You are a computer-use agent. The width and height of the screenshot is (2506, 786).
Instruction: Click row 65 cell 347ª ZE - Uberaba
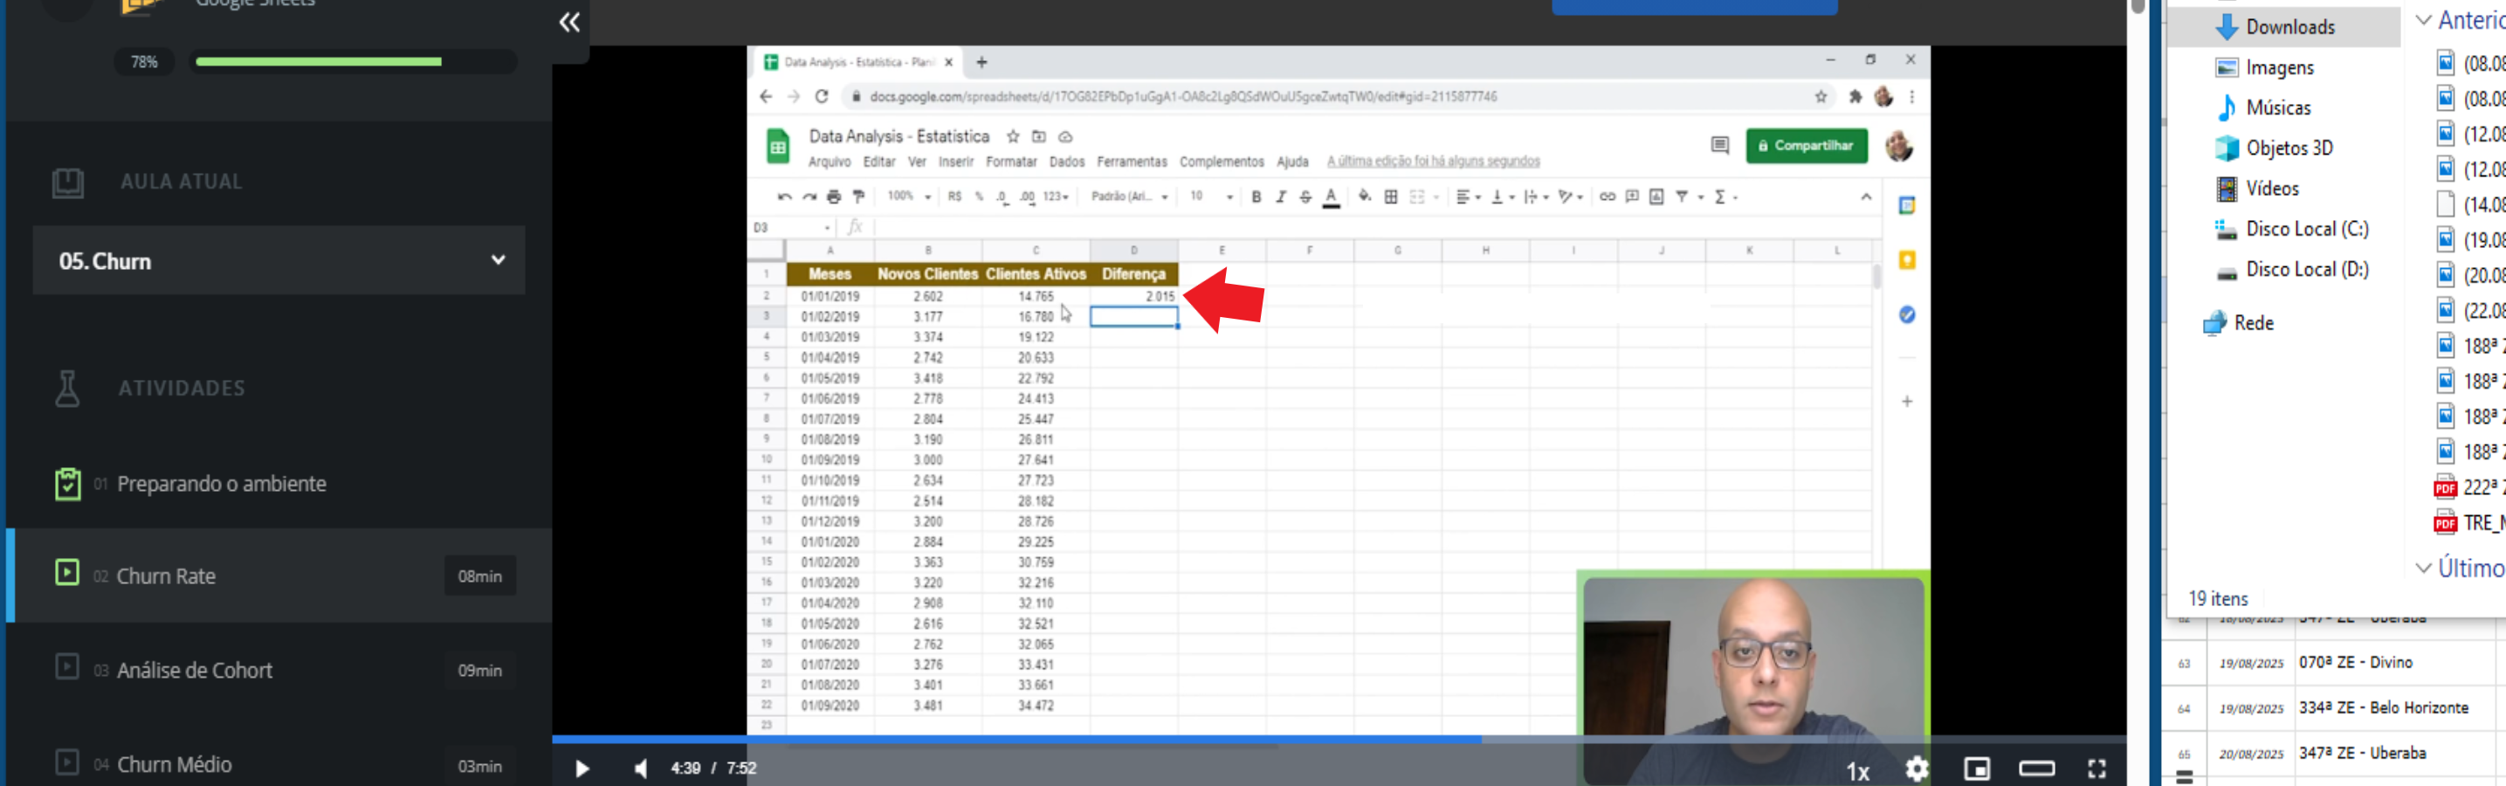[x=2362, y=753]
